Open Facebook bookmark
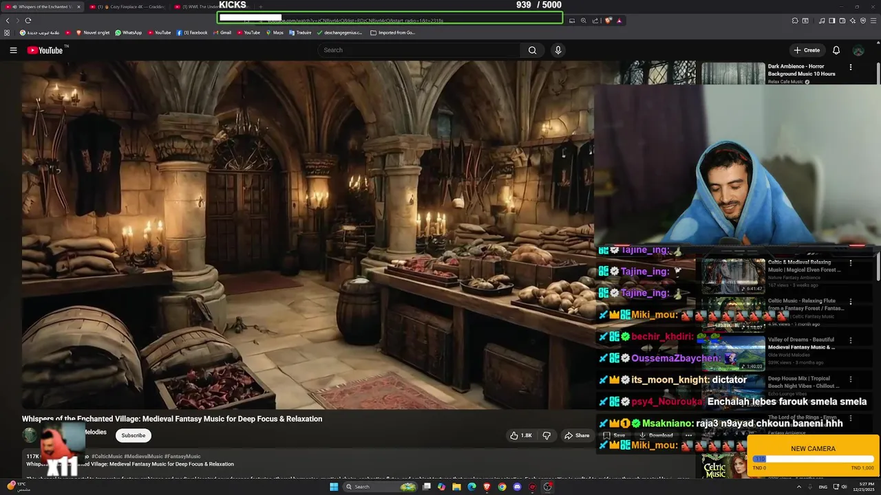Image resolution: width=881 pixels, height=495 pixels. (192, 32)
